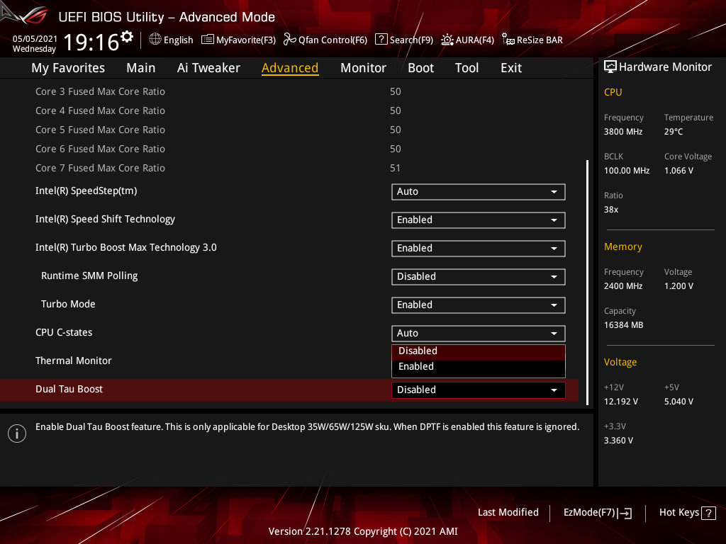Click memory capacity 16384 MB value
The width and height of the screenshot is (726, 544).
click(x=623, y=325)
